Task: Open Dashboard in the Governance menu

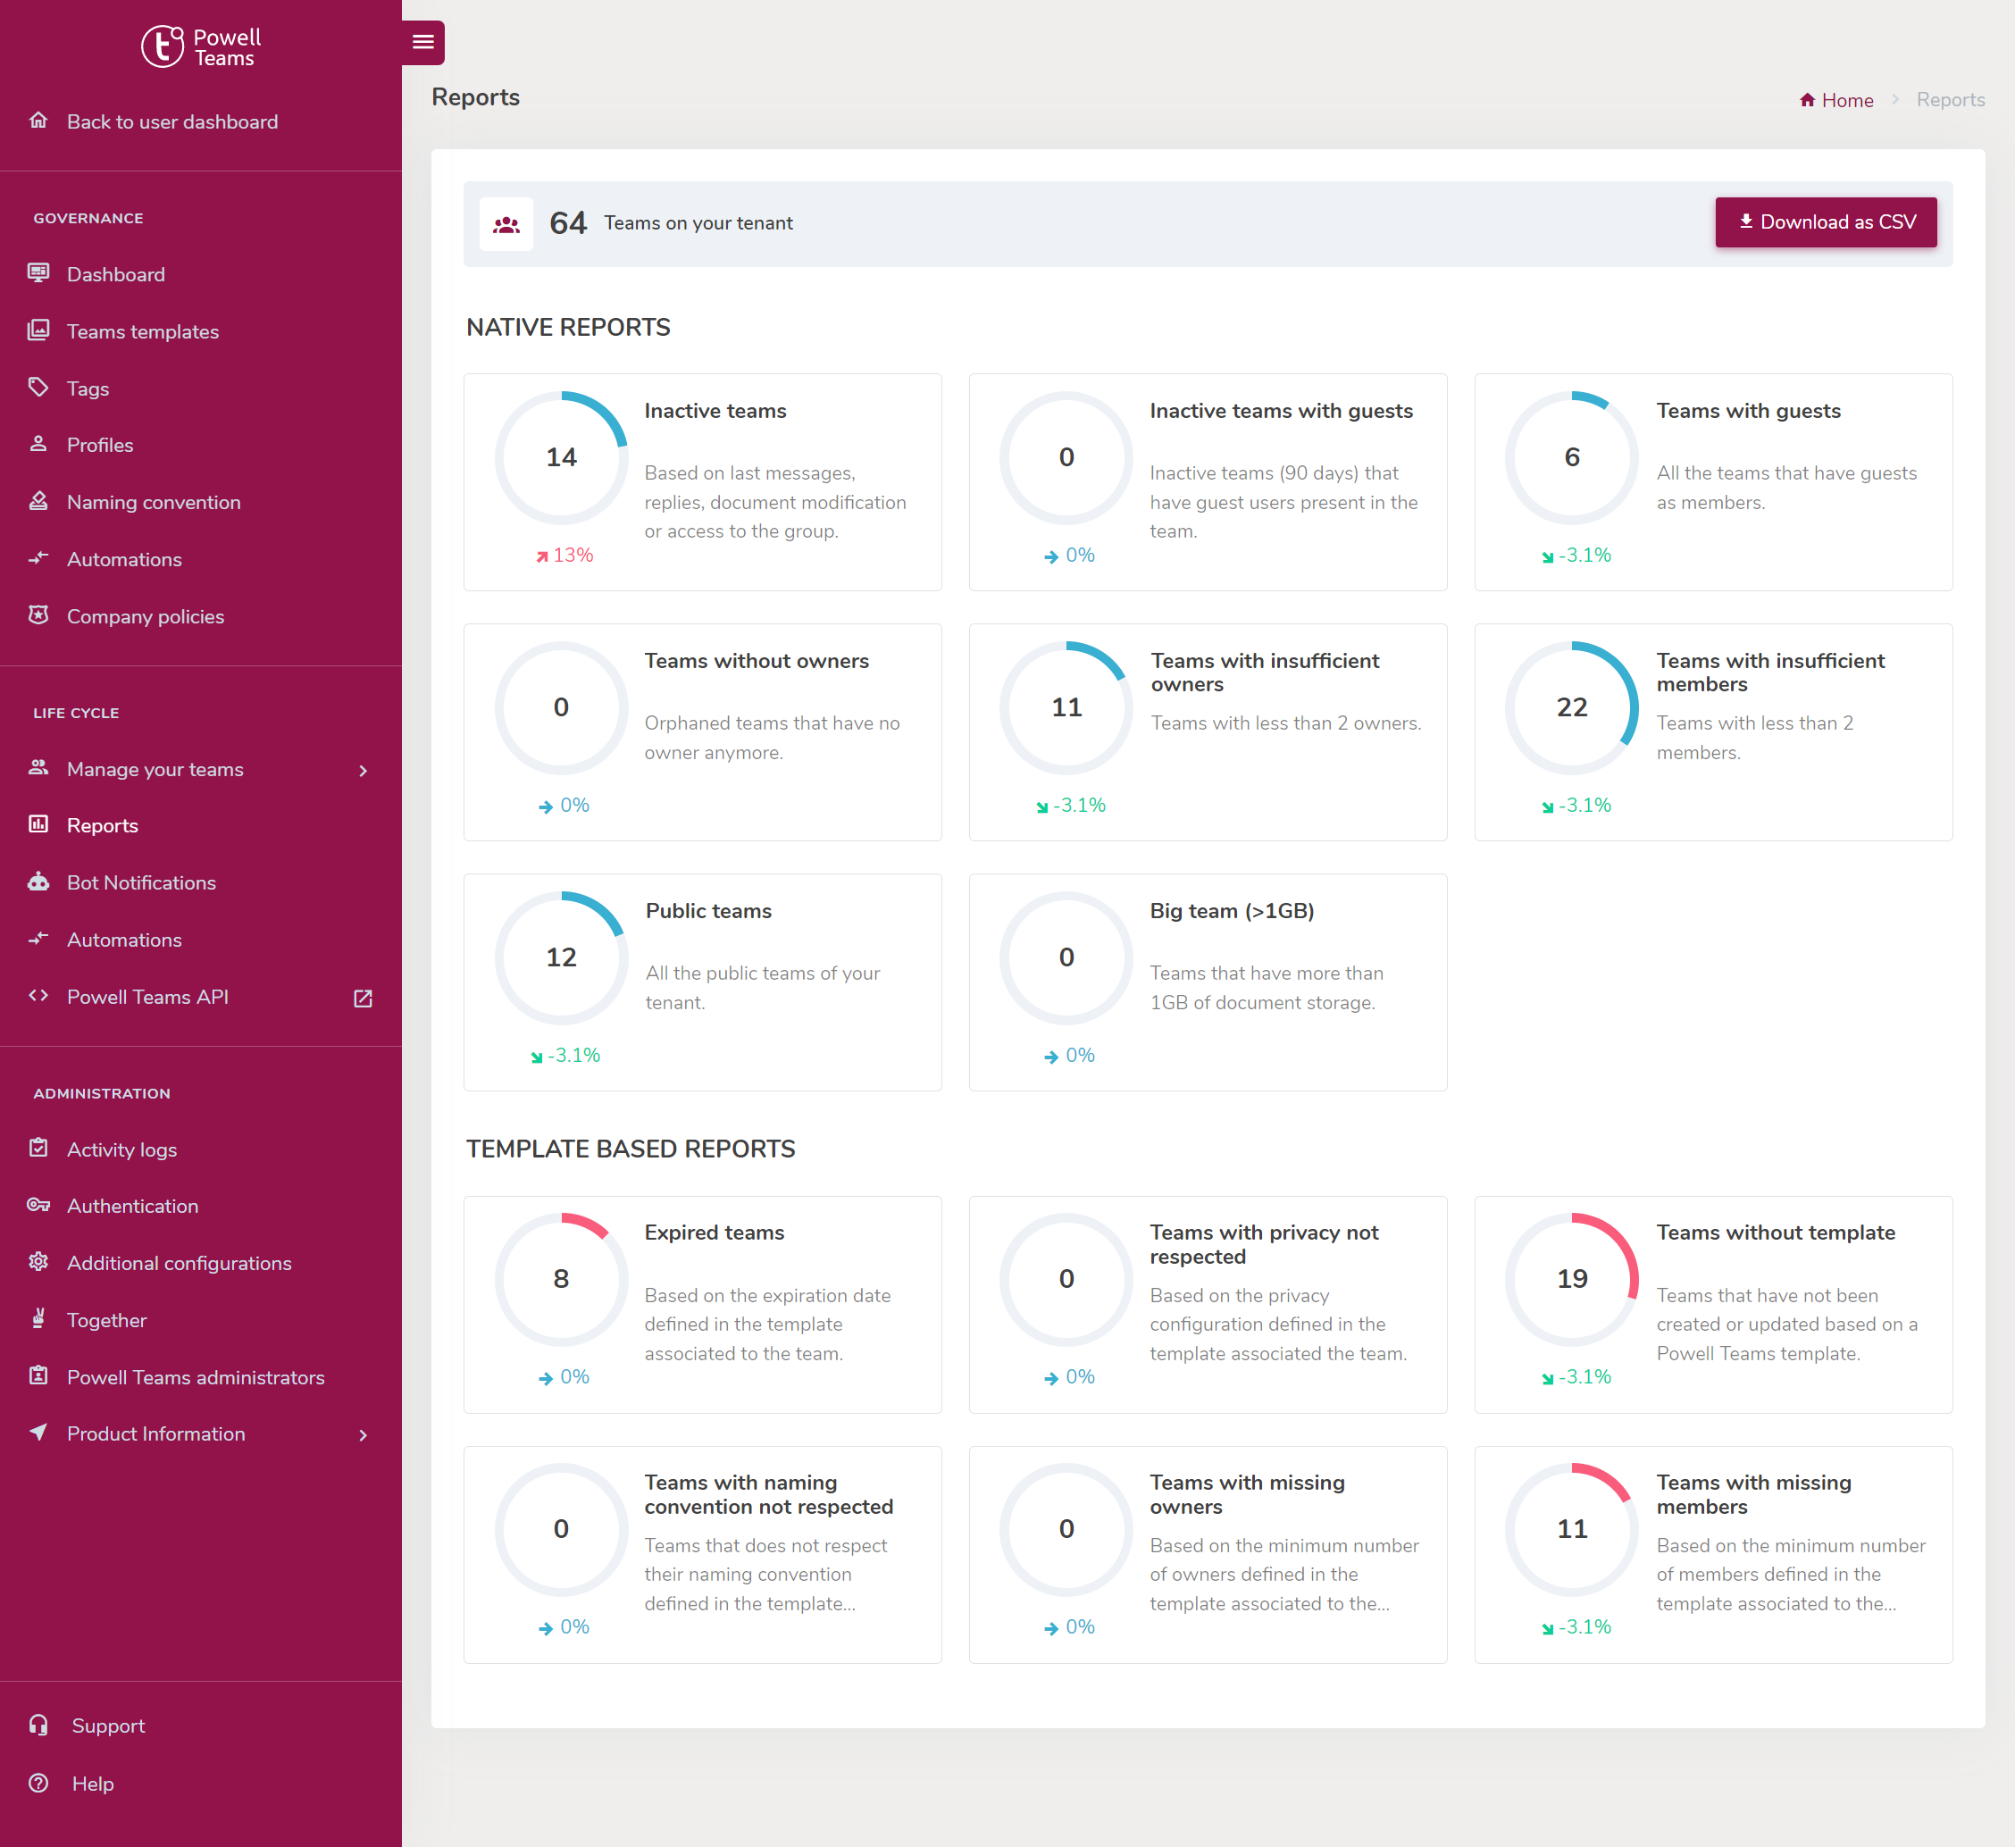Action: click(116, 274)
